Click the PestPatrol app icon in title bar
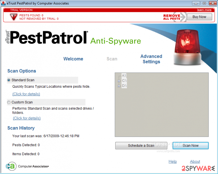 [3, 3]
